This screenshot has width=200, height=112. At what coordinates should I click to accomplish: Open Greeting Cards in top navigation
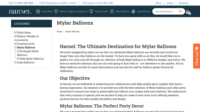click(101, 11)
